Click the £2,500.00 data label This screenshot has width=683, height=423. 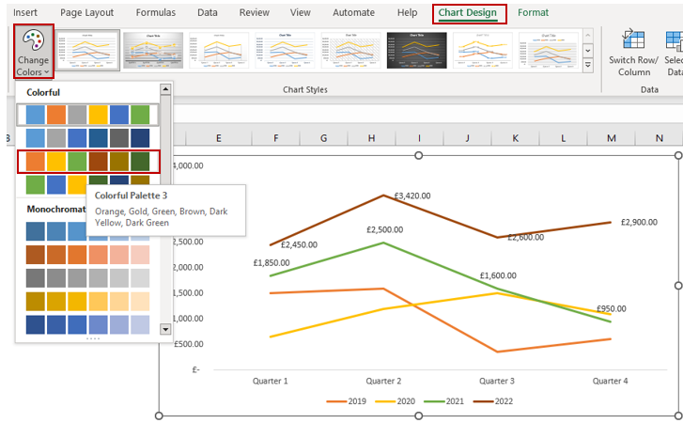pos(384,229)
